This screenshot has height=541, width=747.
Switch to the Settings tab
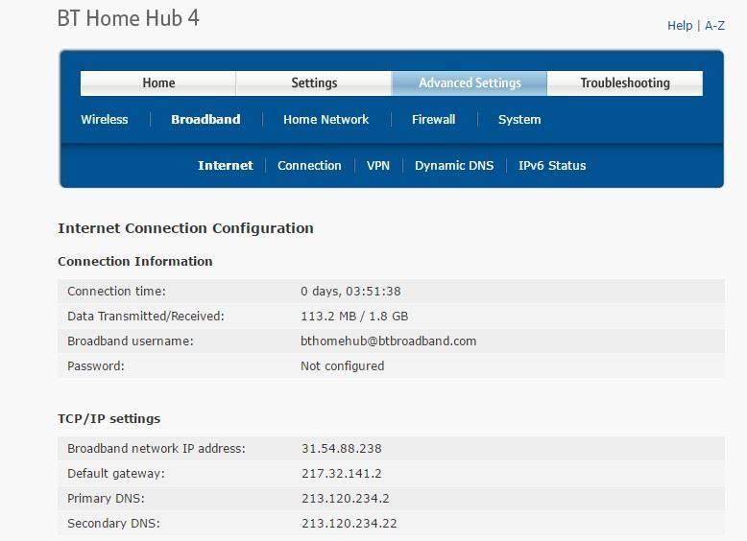click(x=314, y=83)
